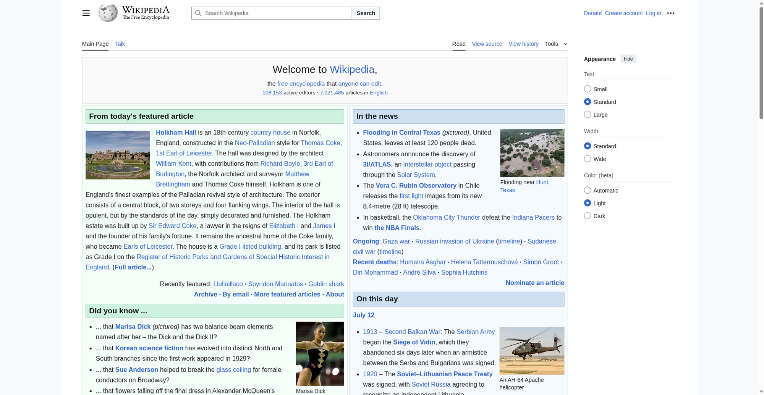
Task: Click the Log in link
Action: [x=653, y=13]
